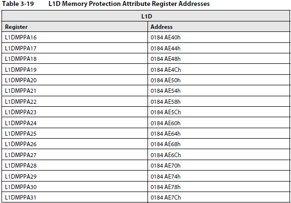Select the L1DMPPA23 register cell
Image resolution: width=291 pixels, height=203 pixels.
point(75,112)
